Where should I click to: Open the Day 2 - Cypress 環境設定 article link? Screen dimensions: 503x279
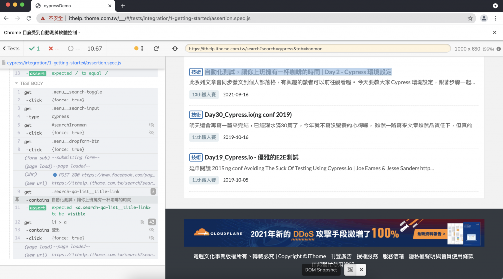coord(298,72)
